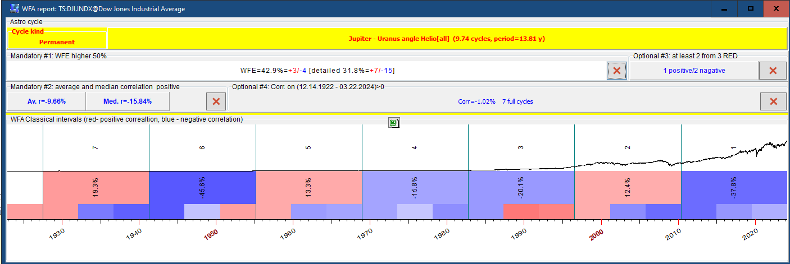790x264 pixels.
Task: Click the 'WFA Classical intervals' caption
Action: (x=126, y=119)
